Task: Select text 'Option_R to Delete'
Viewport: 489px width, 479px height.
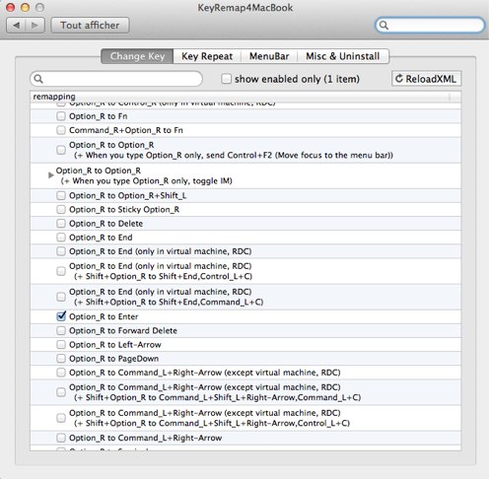Action: pyautogui.click(x=105, y=224)
